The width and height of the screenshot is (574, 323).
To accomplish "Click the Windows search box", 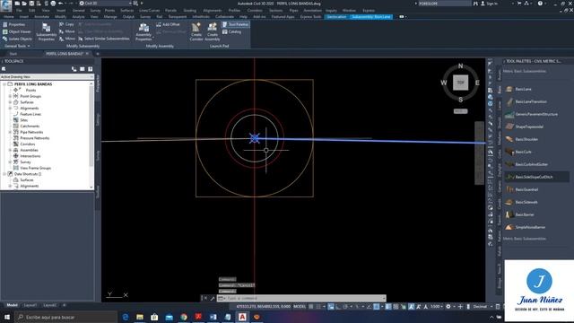I will [65, 317].
